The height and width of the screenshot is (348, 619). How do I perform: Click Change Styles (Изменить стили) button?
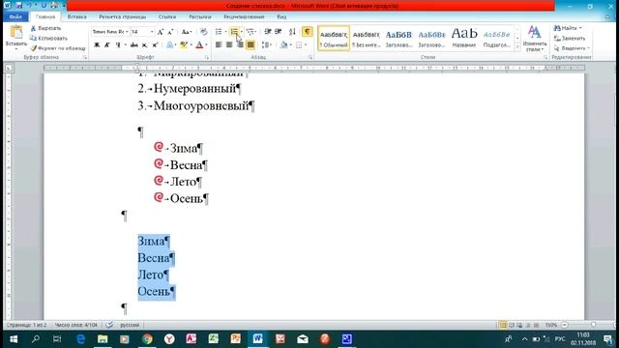pos(535,39)
